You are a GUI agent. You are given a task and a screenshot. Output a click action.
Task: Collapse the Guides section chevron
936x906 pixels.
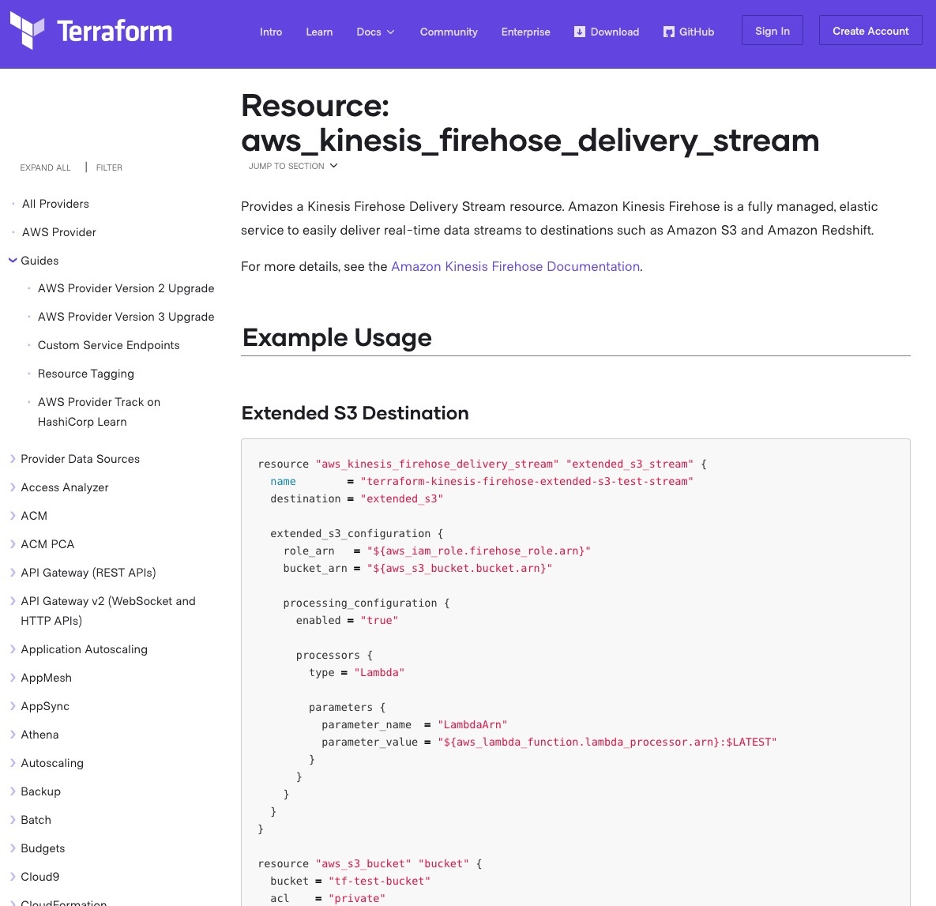[13, 260]
